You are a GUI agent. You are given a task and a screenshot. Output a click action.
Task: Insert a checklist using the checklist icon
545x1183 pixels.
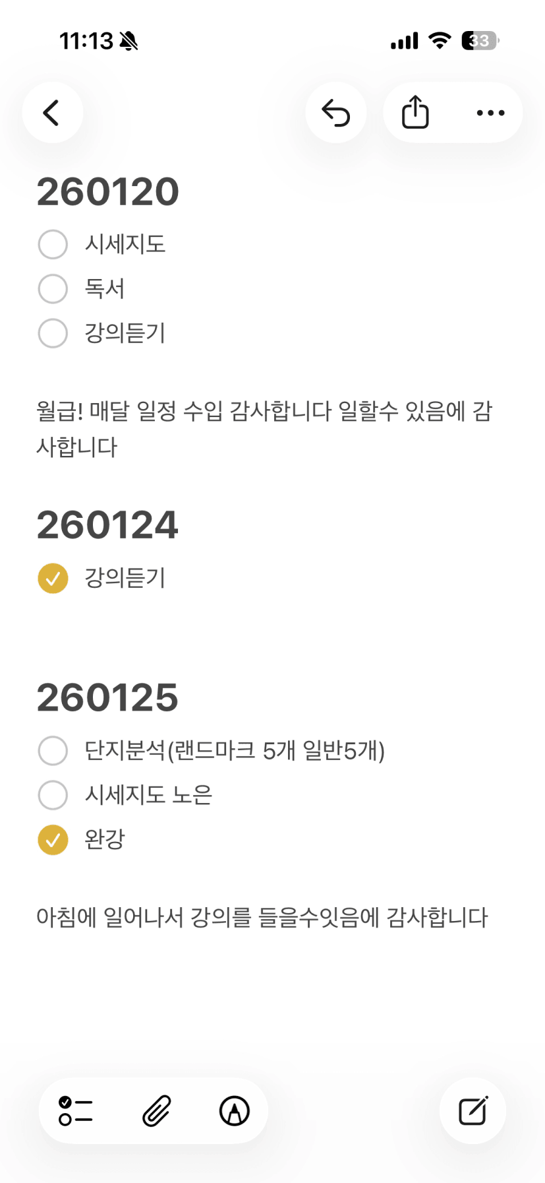[x=76, y=1110]
